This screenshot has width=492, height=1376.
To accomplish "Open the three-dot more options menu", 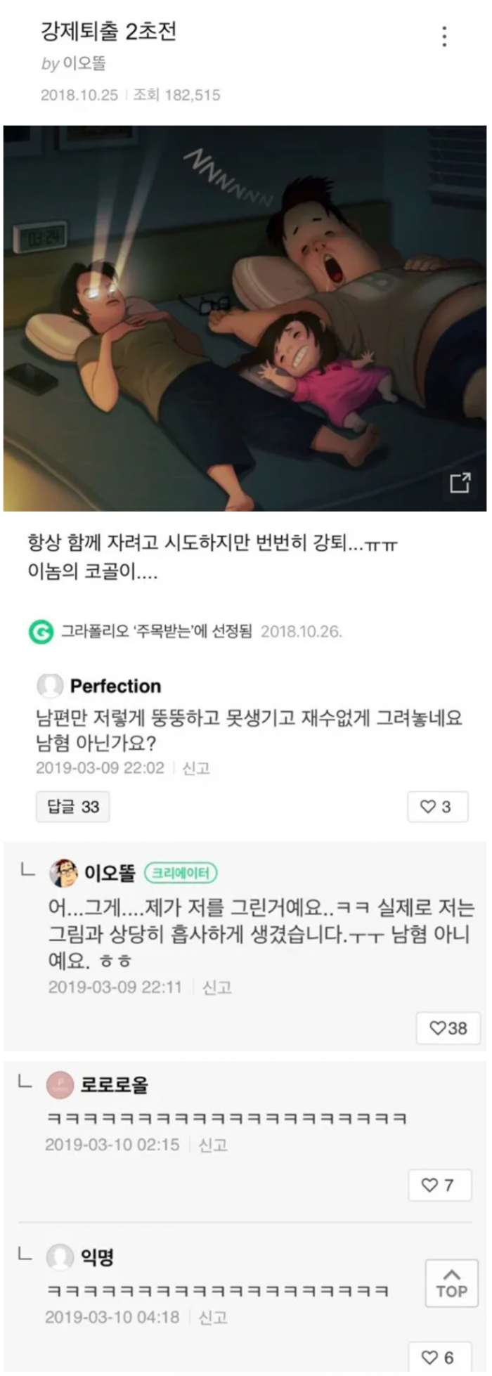I will pyautogui.click(x=444, y=37).
